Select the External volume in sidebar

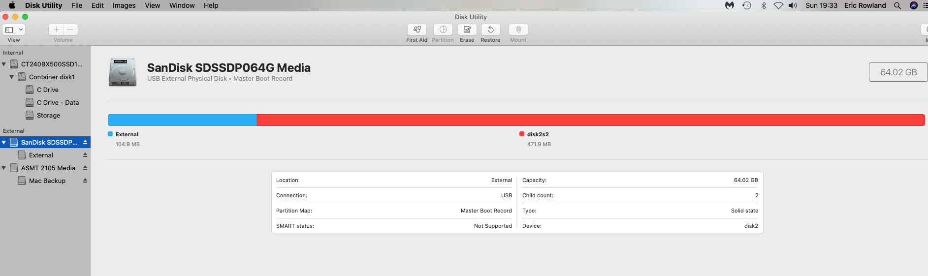pyautogui.click(x=45, y=155)
